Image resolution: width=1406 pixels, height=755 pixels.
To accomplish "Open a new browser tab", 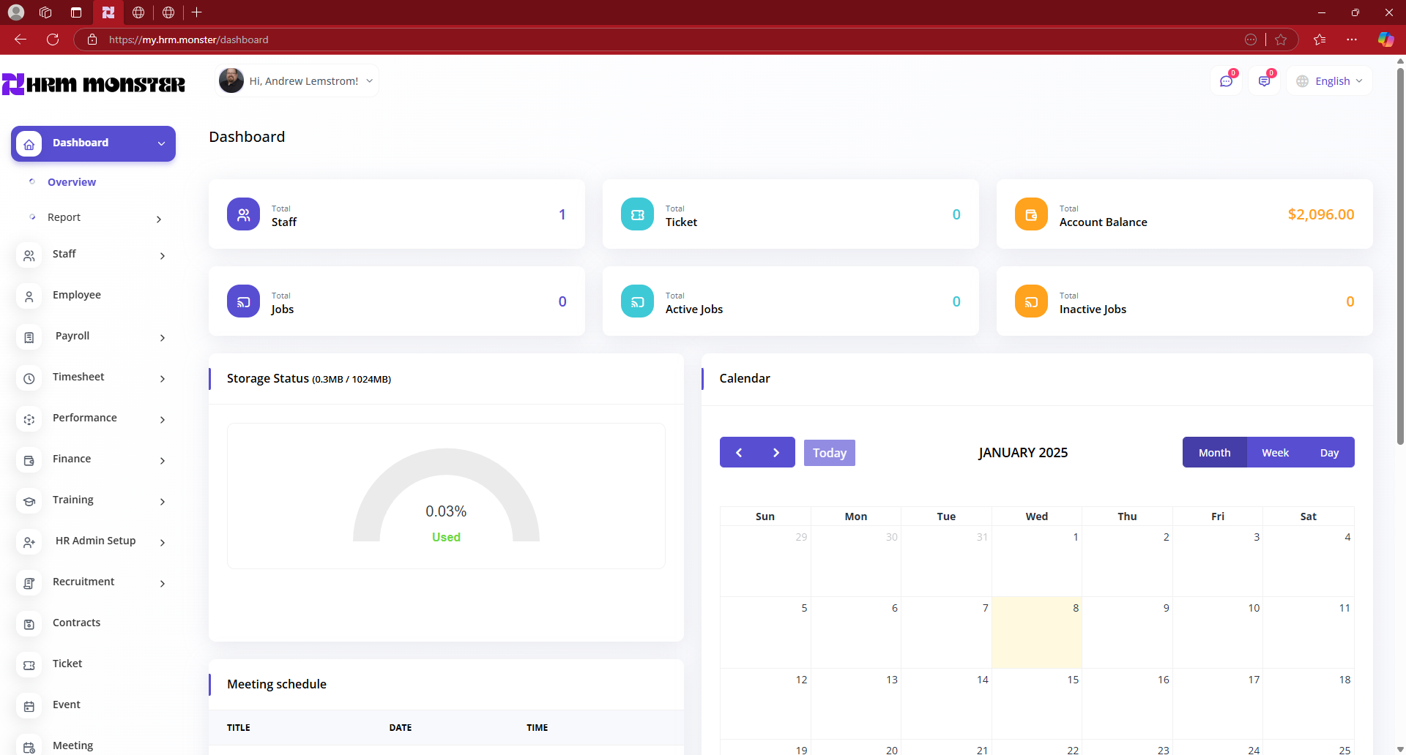I will click(196, 12).
